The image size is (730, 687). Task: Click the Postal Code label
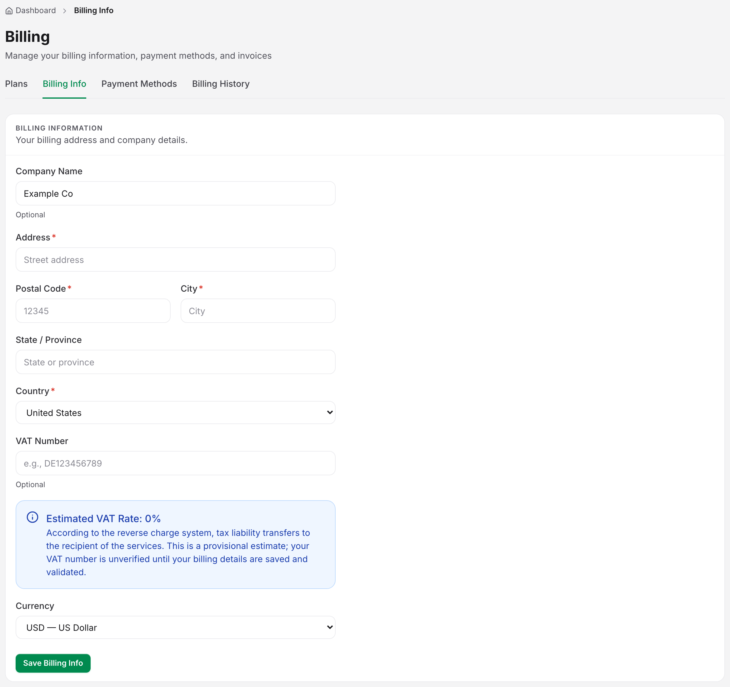pos(41,289)
